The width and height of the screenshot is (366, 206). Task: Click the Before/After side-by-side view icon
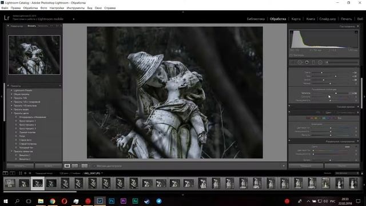click(75, 166)
